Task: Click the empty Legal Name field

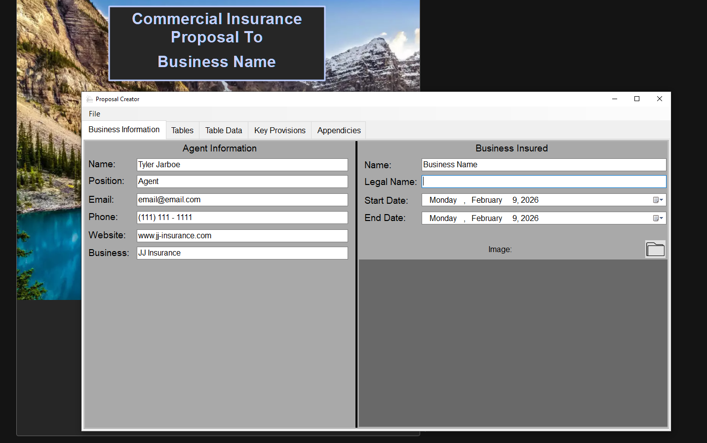Action: tap(544, 182)
